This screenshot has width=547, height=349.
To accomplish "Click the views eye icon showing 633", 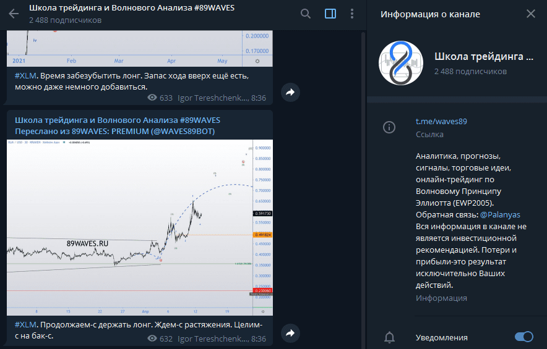I will (x=152, y=98).
